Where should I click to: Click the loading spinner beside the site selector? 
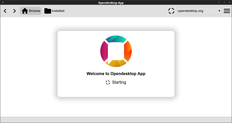(x=171, y=11)
